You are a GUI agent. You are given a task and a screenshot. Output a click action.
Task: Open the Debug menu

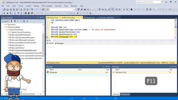point(36,6)
